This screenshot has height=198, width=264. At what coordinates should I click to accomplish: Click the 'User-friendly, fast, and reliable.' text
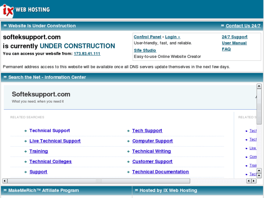coord(163,43)
